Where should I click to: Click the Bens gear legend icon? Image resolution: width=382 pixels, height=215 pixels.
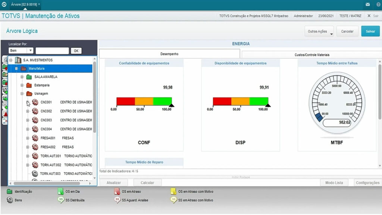tap(10, 200)
